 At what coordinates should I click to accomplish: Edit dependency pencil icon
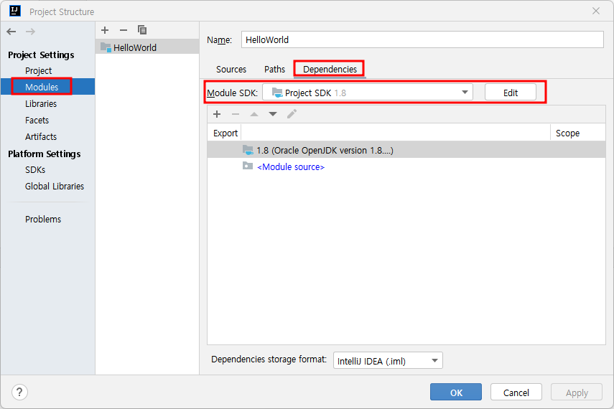292,114
